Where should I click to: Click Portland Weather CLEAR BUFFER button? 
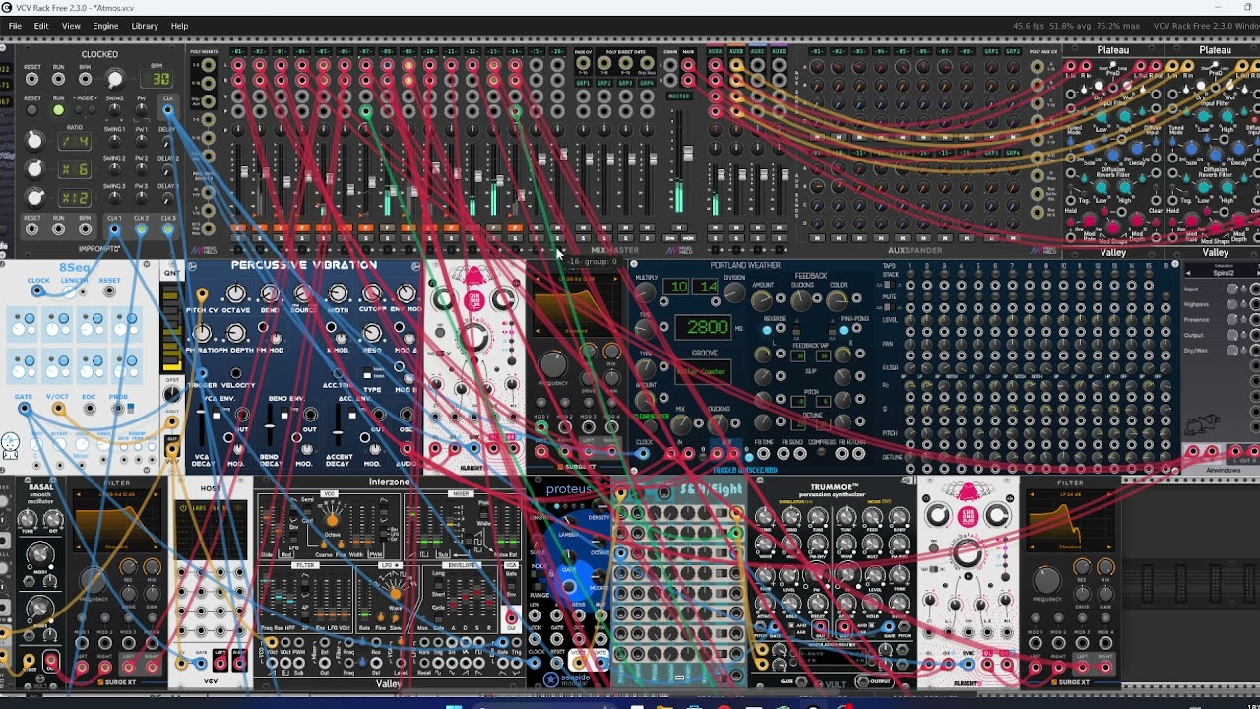pos(651,426)
